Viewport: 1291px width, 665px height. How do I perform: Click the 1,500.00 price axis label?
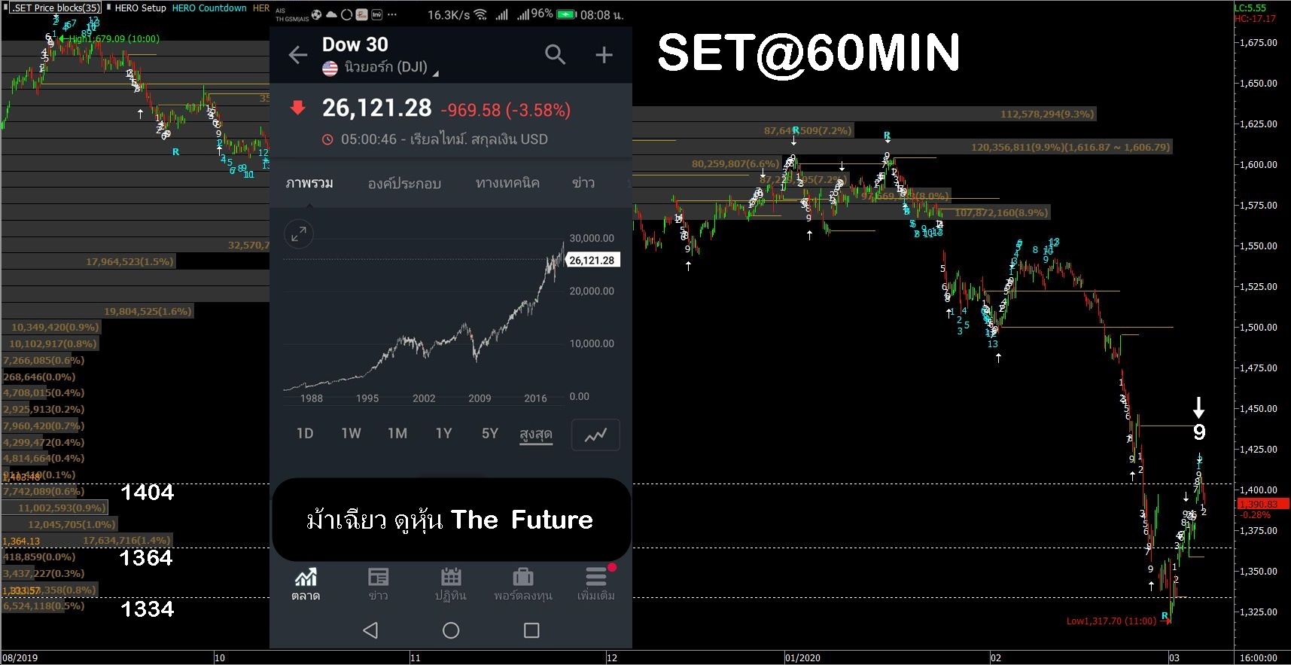pos(1259,328)
